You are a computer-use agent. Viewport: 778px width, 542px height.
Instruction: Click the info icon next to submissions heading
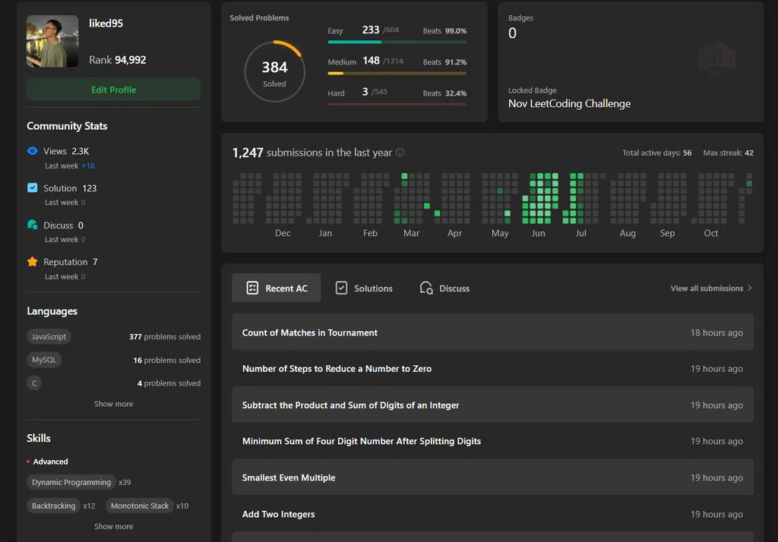(x=400, y=153)
